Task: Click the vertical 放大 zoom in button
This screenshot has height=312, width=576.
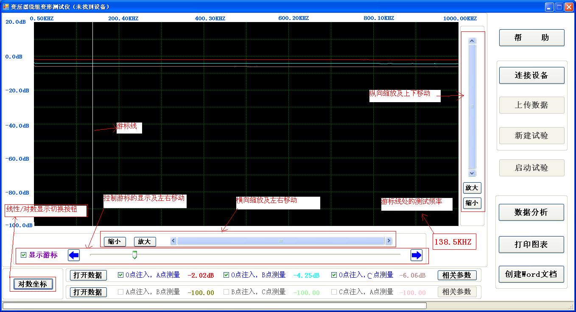Action: [x=472, y=188]
